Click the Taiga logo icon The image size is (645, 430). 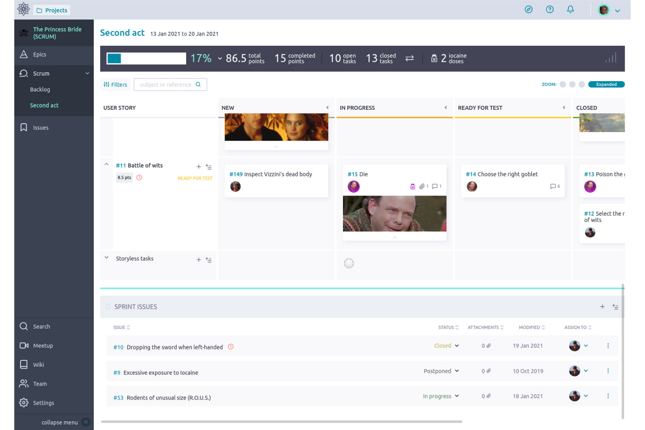pyautogui.click(x=24, y=9)
